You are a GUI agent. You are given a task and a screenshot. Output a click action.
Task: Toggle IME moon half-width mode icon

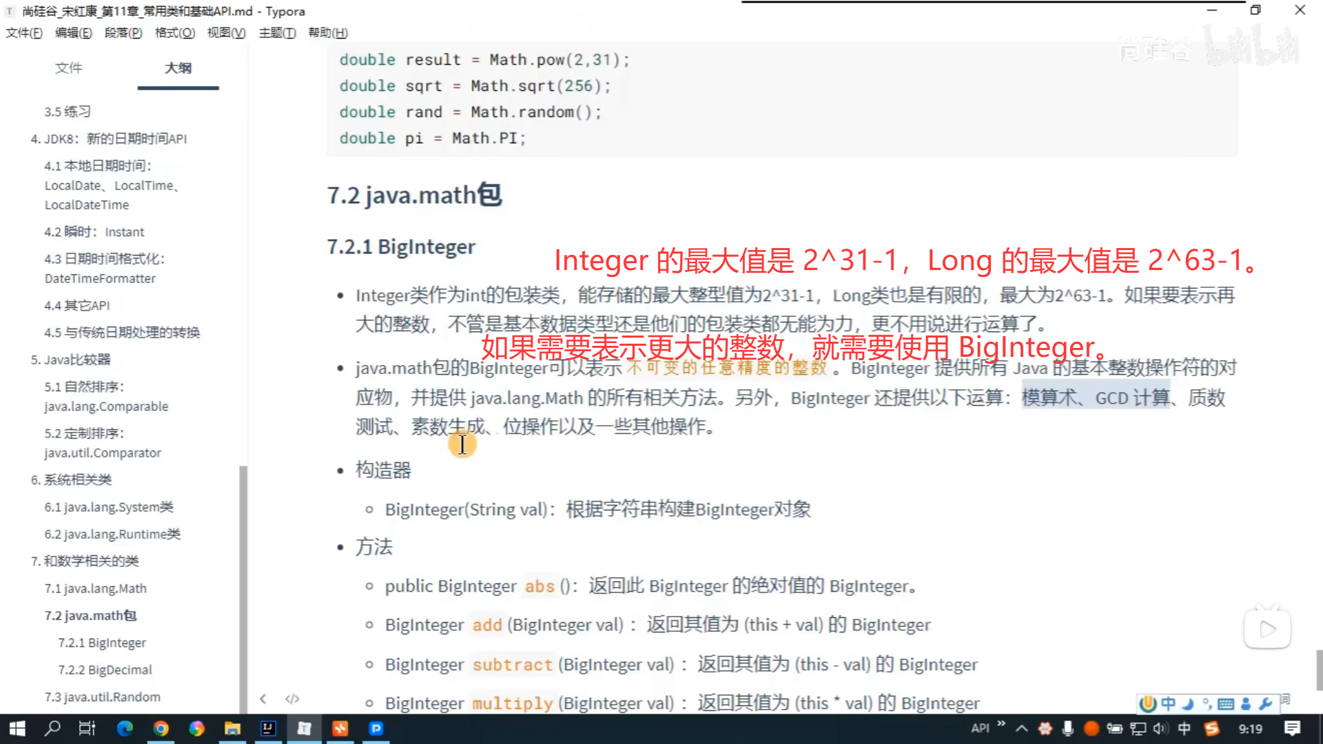tap(1188, 704)
